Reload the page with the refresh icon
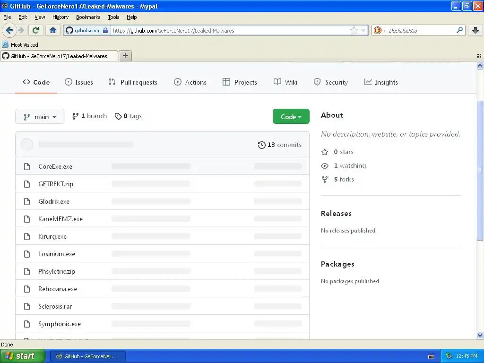 [36, 30]
